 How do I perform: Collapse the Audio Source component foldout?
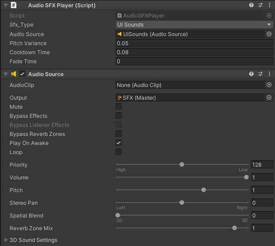(x=5, y=74)
